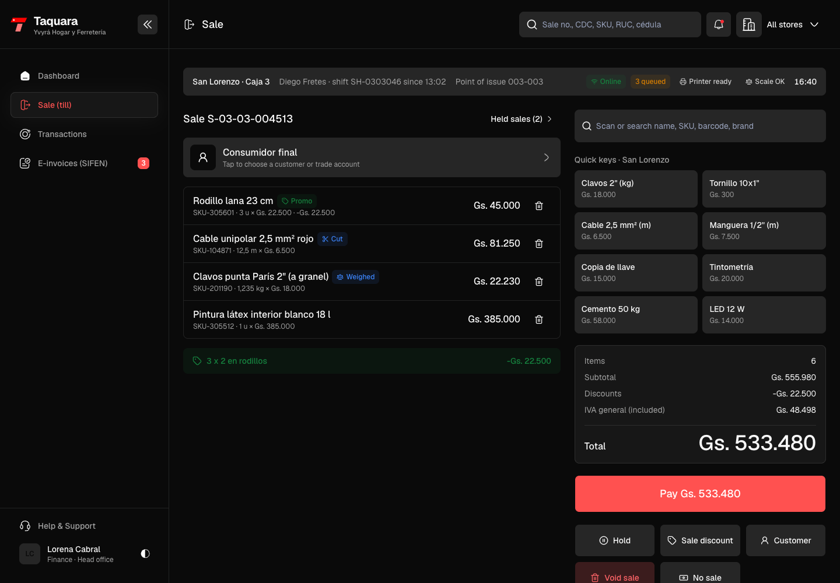Add Tornillo 10x1" quick key

point(764,189)
